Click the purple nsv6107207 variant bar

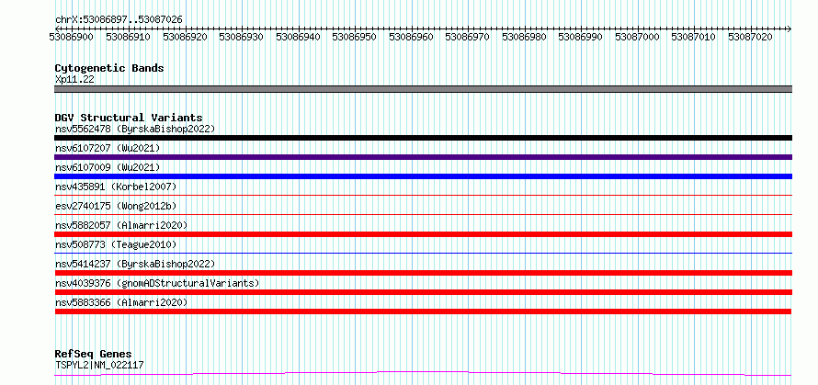[x=423, y=157]
